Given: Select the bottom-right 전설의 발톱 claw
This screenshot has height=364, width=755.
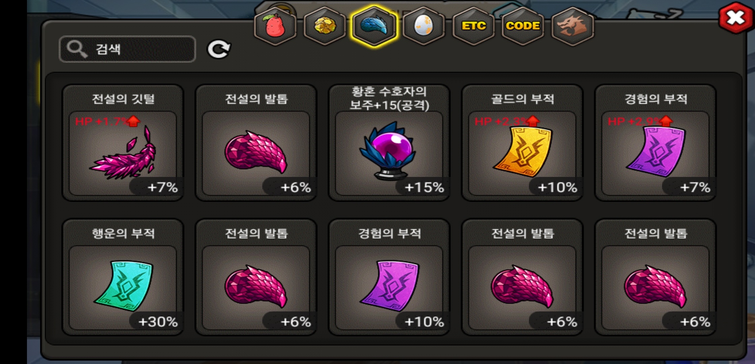Looking at the screenshot, I should point(656,277).
